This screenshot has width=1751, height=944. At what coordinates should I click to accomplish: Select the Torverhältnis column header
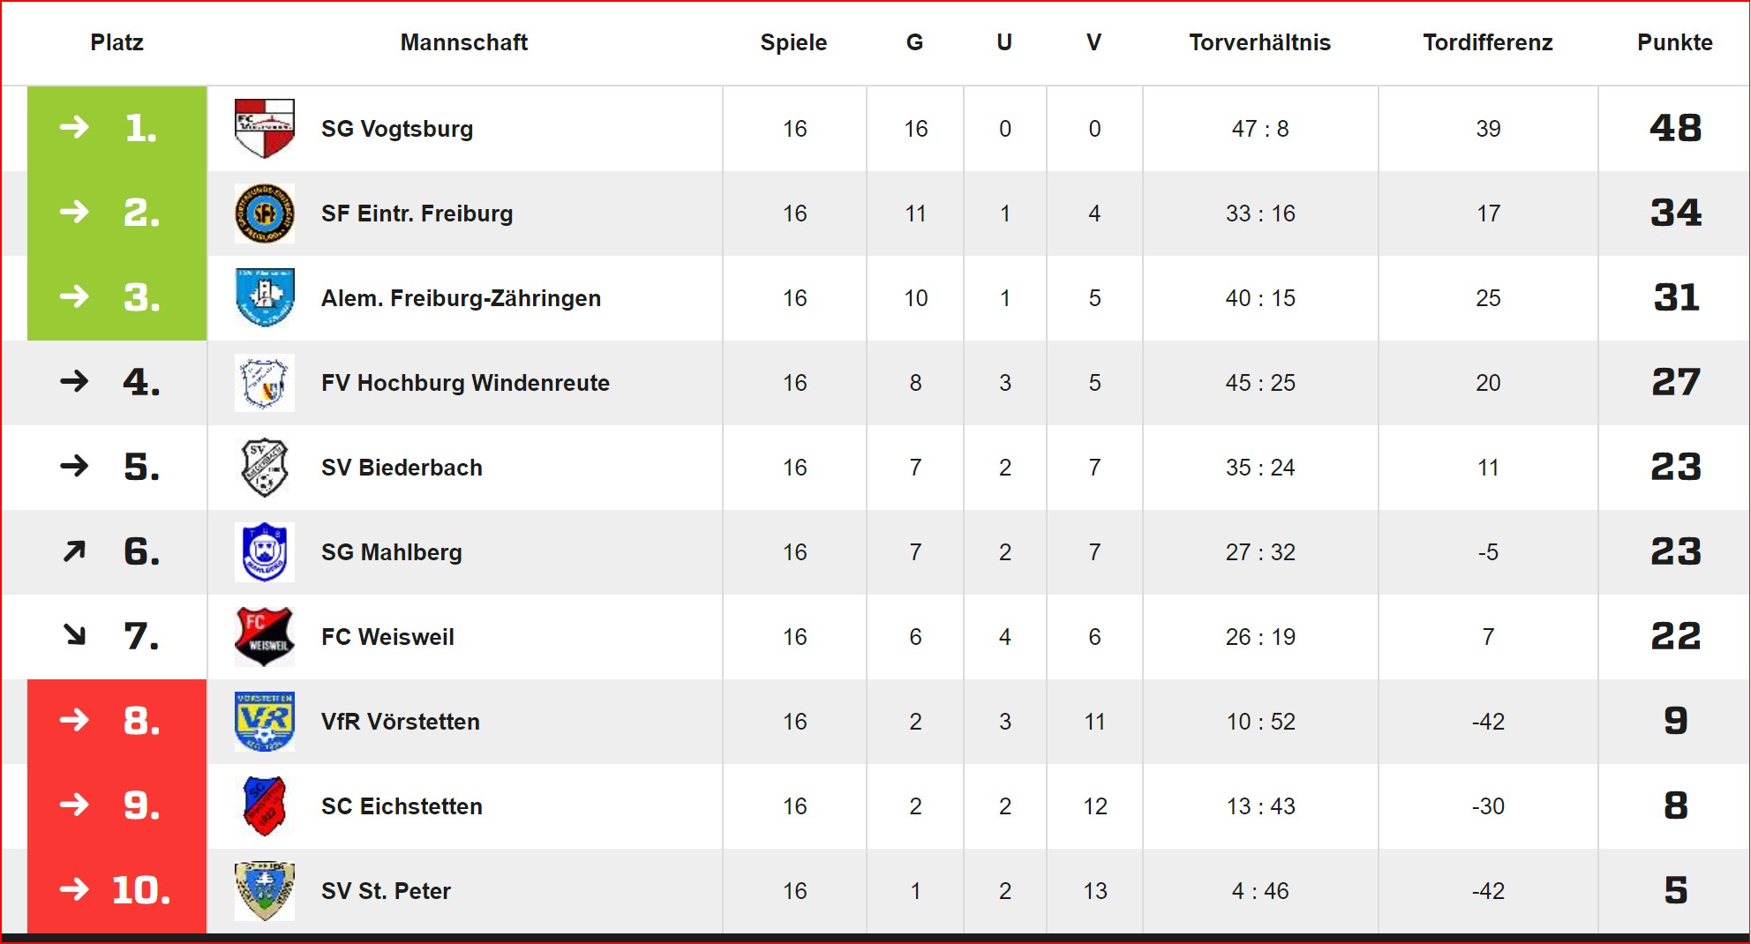[1259, 42]
